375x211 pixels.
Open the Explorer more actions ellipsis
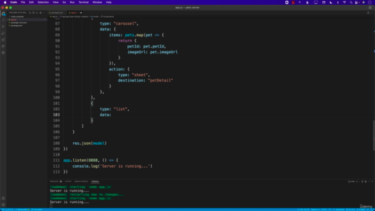click(x=44, y=13)
